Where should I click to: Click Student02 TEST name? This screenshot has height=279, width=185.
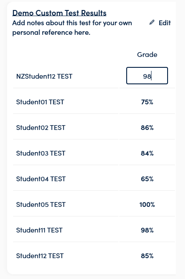click(41, 128)
